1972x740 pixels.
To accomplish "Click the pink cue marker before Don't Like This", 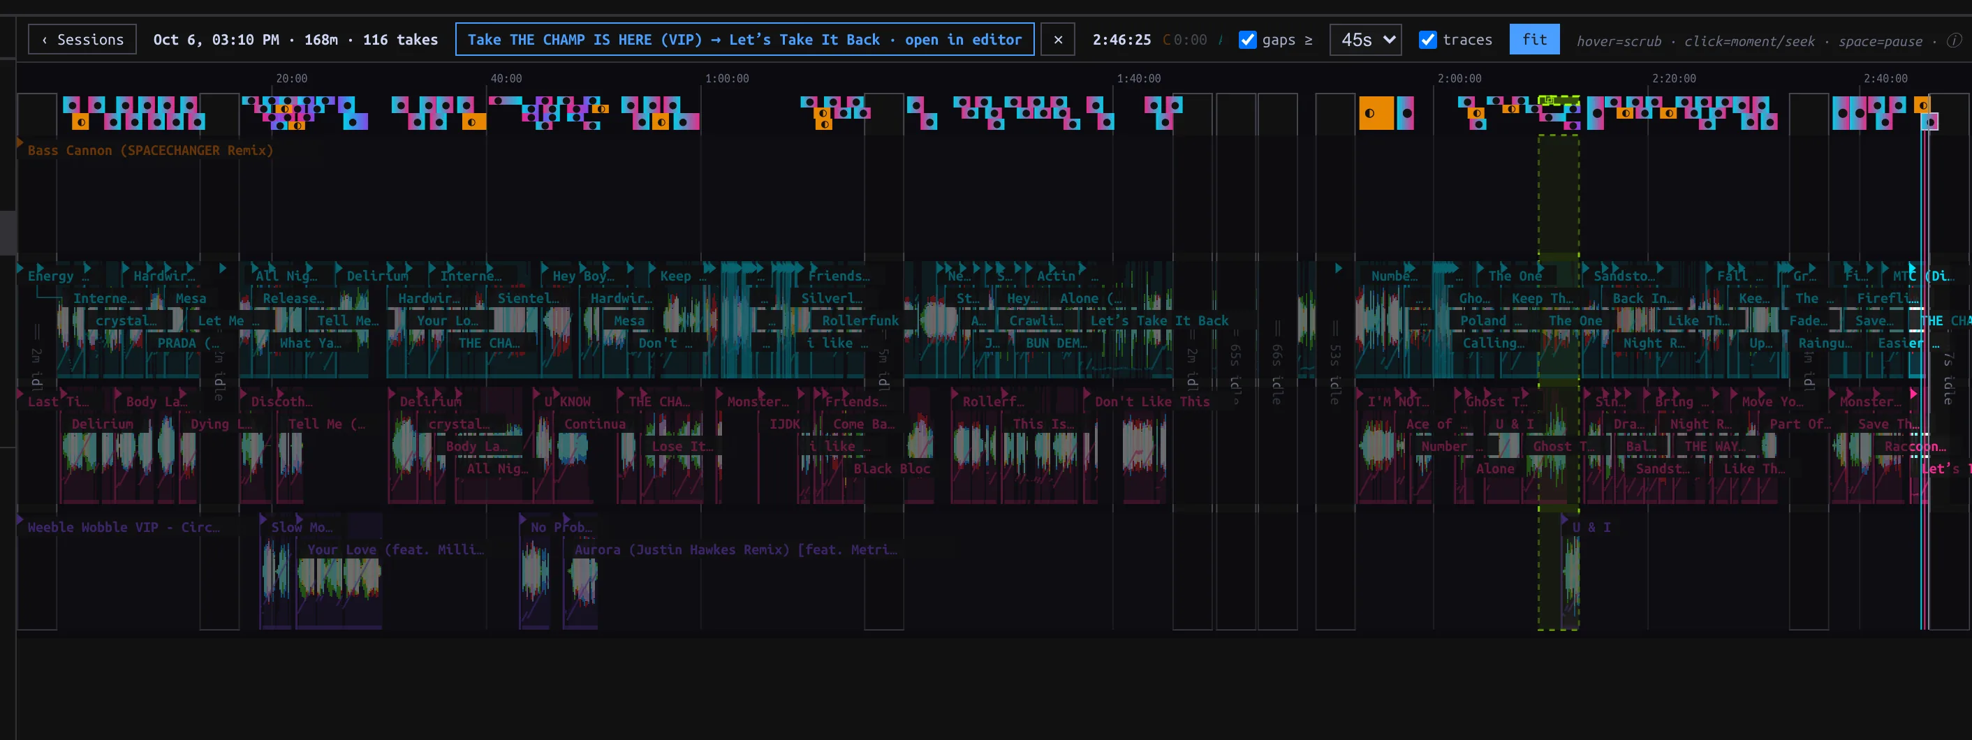I will [1087, 394].
